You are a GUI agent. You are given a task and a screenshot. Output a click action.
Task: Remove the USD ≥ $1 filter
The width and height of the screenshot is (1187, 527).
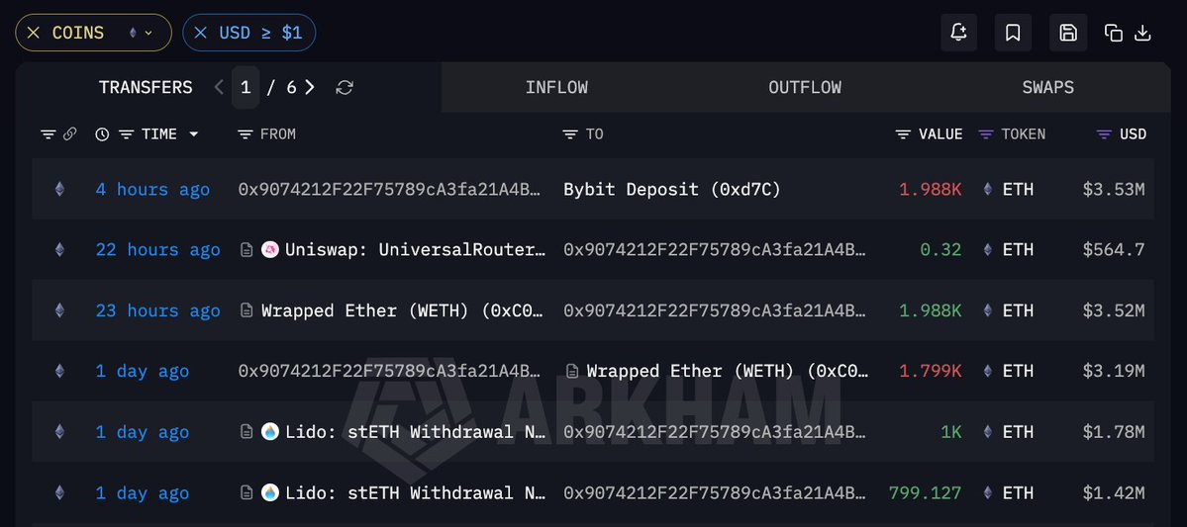(201, 33)
